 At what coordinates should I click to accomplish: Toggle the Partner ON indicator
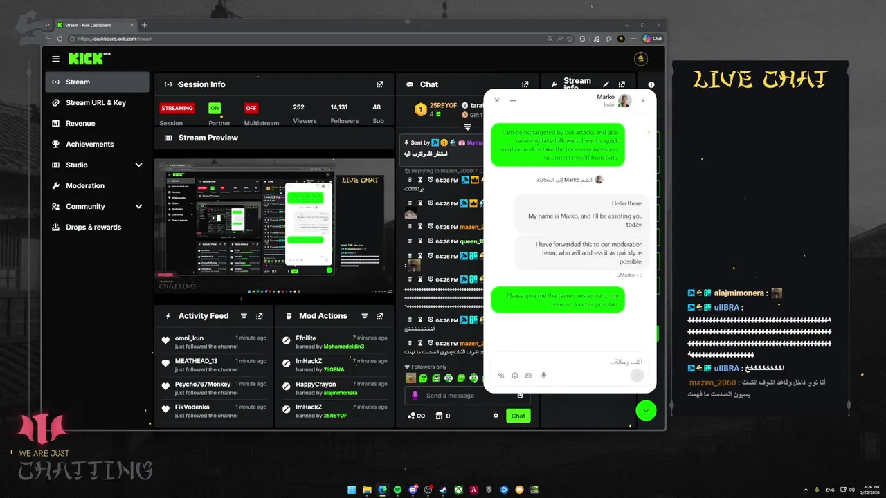click(215, 108)
